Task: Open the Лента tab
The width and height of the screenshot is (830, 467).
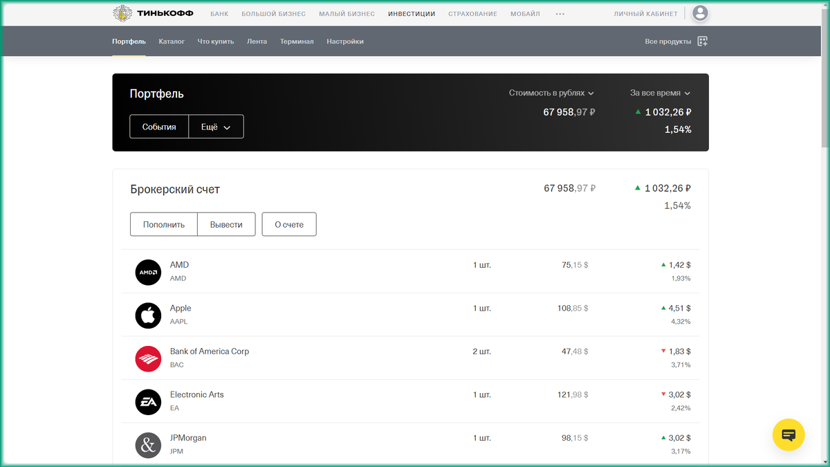Action: (257, 42)
